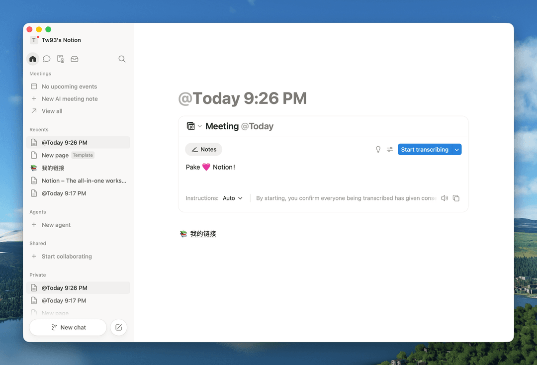
Task: Open @Today 9:17 PM in Recents
Action: [x=78, y=193]
